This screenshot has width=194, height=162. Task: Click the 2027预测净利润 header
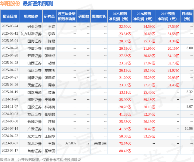168,16
